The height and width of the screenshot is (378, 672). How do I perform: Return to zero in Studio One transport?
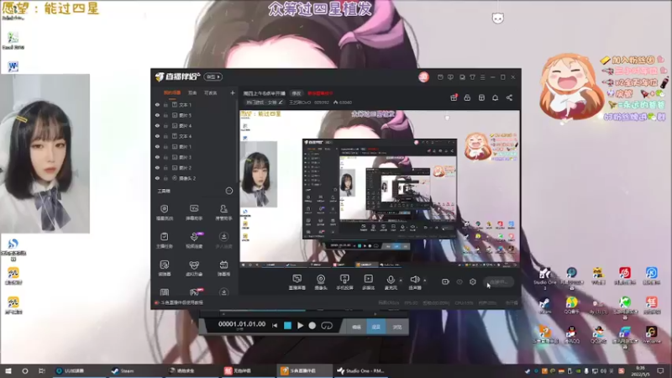coord(275,326)
